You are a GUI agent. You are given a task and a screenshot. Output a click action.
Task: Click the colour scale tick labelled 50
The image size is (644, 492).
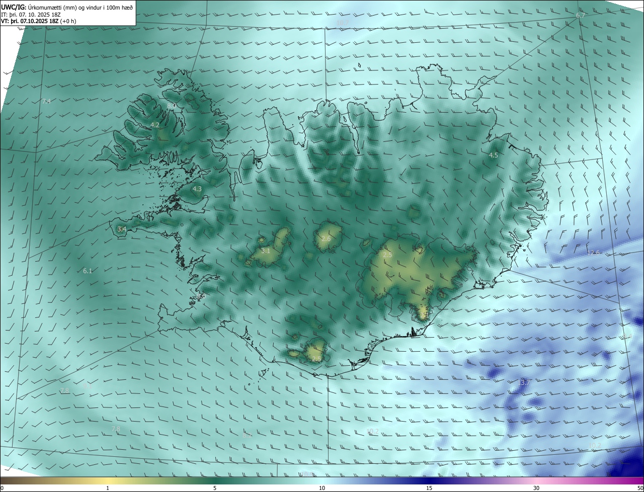pyautogui.click(x=640, y=488)
